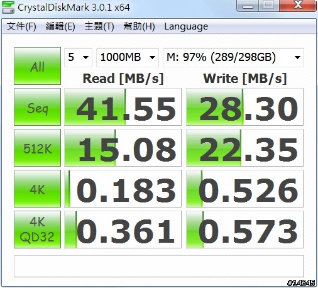Click the 4K write result 0.526
Viewport: 318px width, 288px height.
click(x=244, y=189)
